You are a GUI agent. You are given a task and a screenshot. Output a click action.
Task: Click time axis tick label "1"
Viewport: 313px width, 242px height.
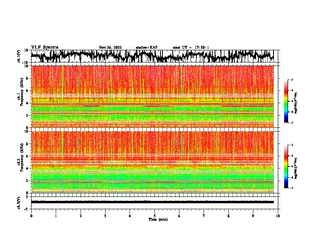[x=56, y=216]
